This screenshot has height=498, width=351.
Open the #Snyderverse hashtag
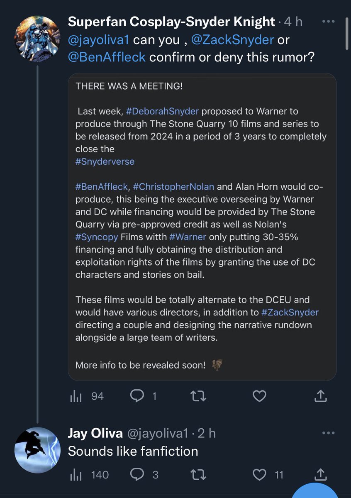(x=105, y=161)
